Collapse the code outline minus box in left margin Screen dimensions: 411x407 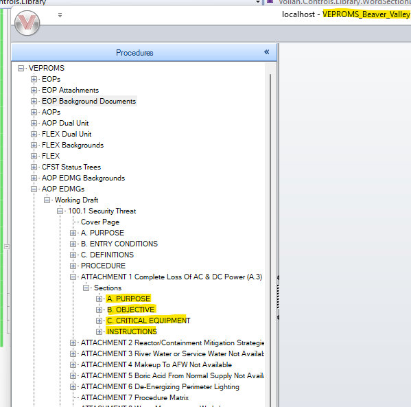(x=7, y=247)
